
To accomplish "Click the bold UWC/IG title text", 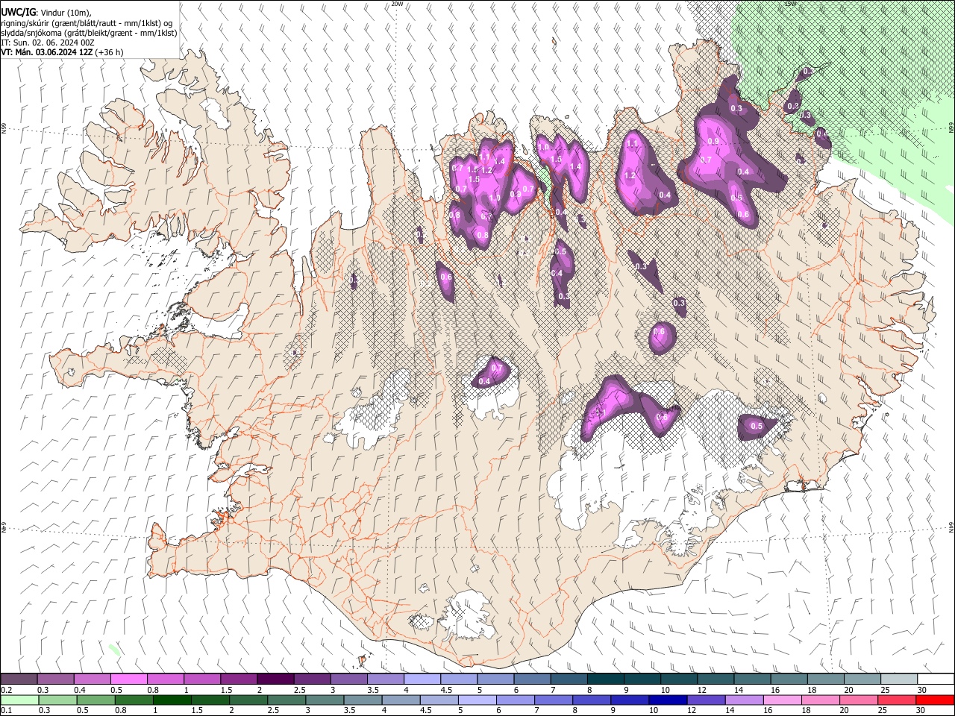I will pos(18,11).
